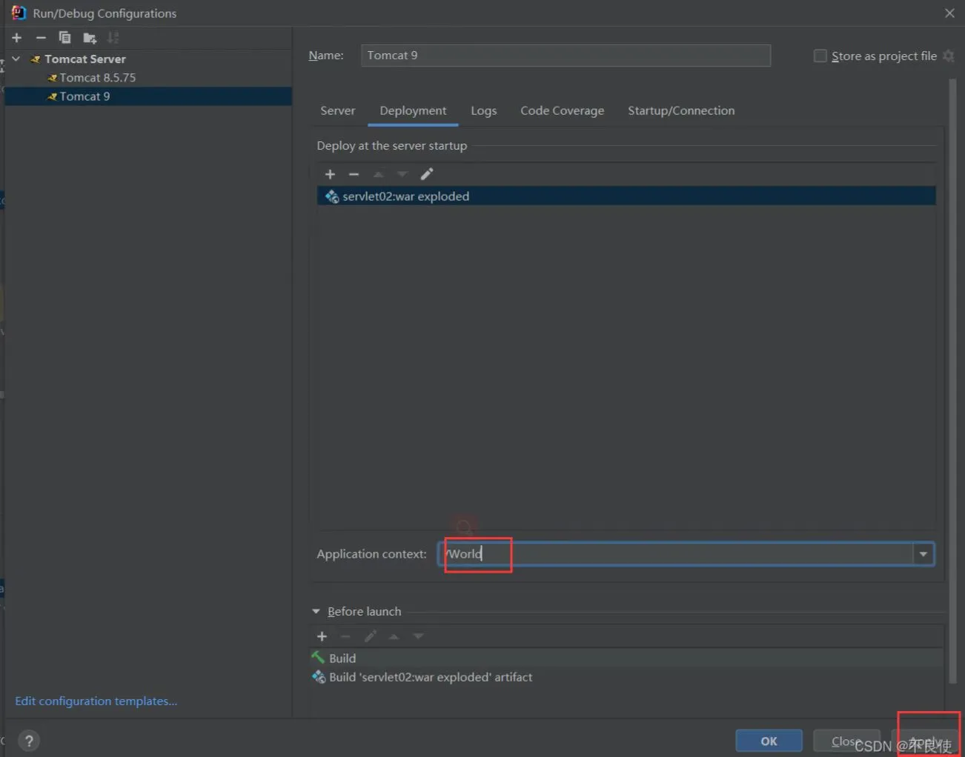The width and height of the screenshot is (965, 757).
Task: Open help with question mark button
Action: point(29,741)
